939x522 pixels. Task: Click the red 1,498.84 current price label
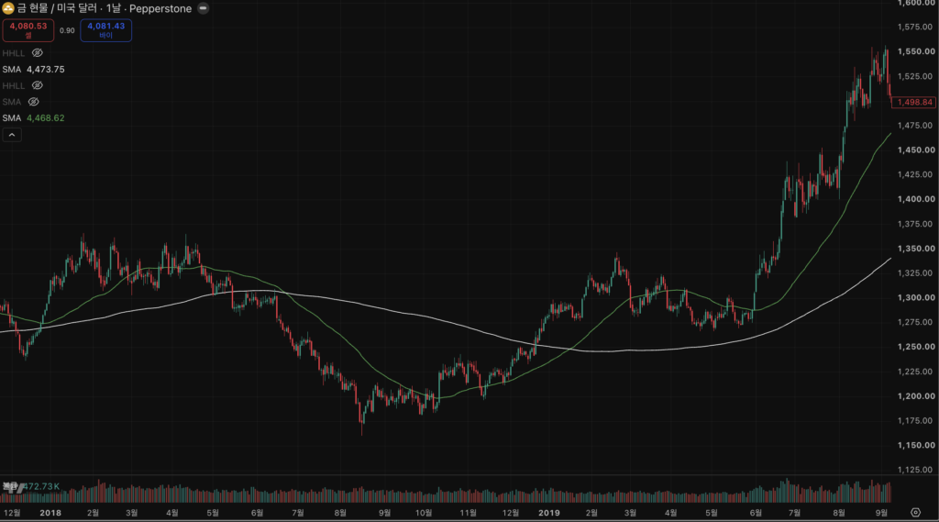click(914, 103)
